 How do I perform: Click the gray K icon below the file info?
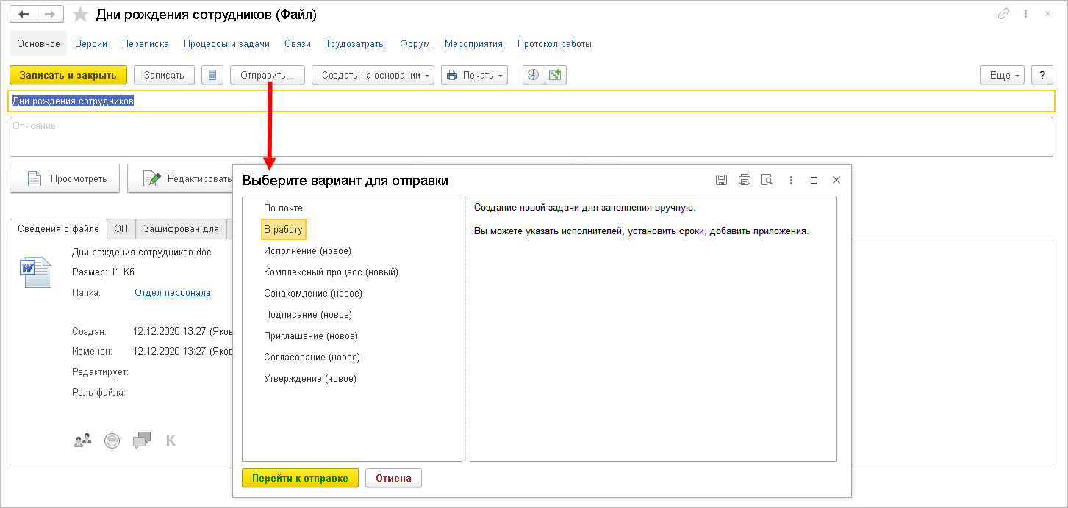coord(171,440)
